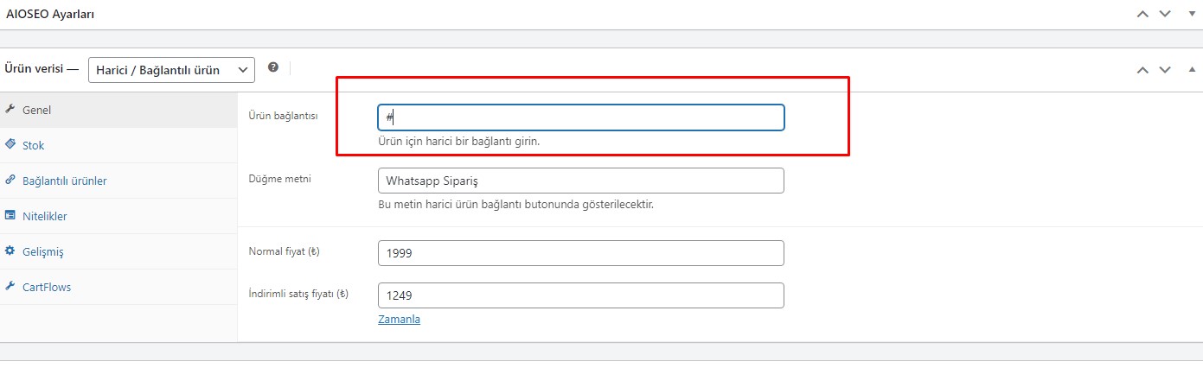
Task: Click the wrench icon beside Genel
Action: click(10, 110)
